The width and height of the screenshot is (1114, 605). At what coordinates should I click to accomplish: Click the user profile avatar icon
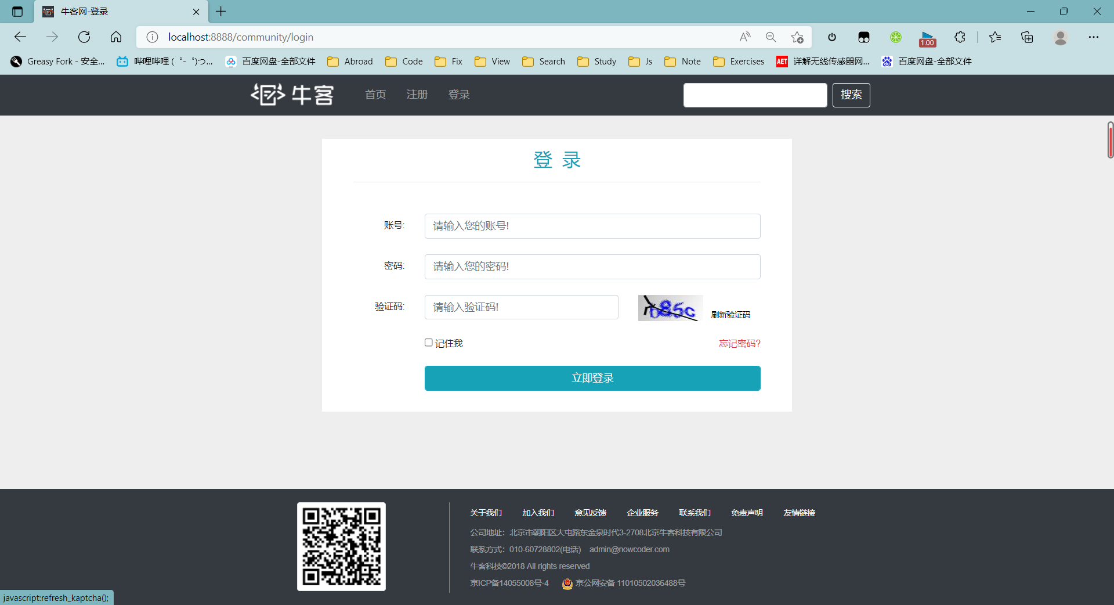pos(1060,37)
